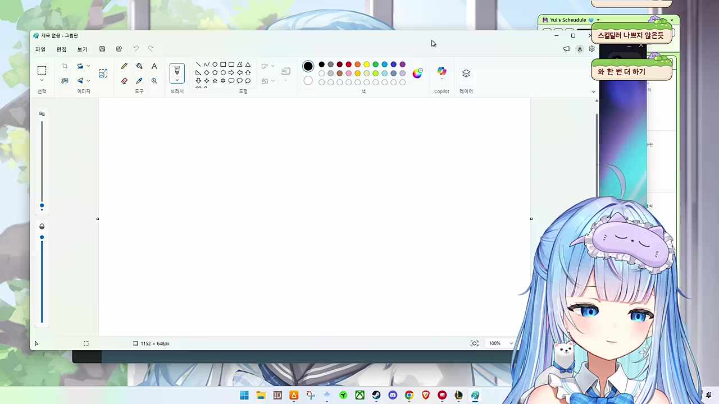
Task: Select the Magnifier tool
Action: click(154, 81)
